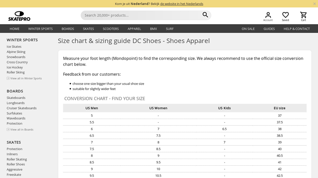This screenshot has width=318, height=178.
Task: Open the SCOOTERS menu item
Action: click(x=111, y=28)
